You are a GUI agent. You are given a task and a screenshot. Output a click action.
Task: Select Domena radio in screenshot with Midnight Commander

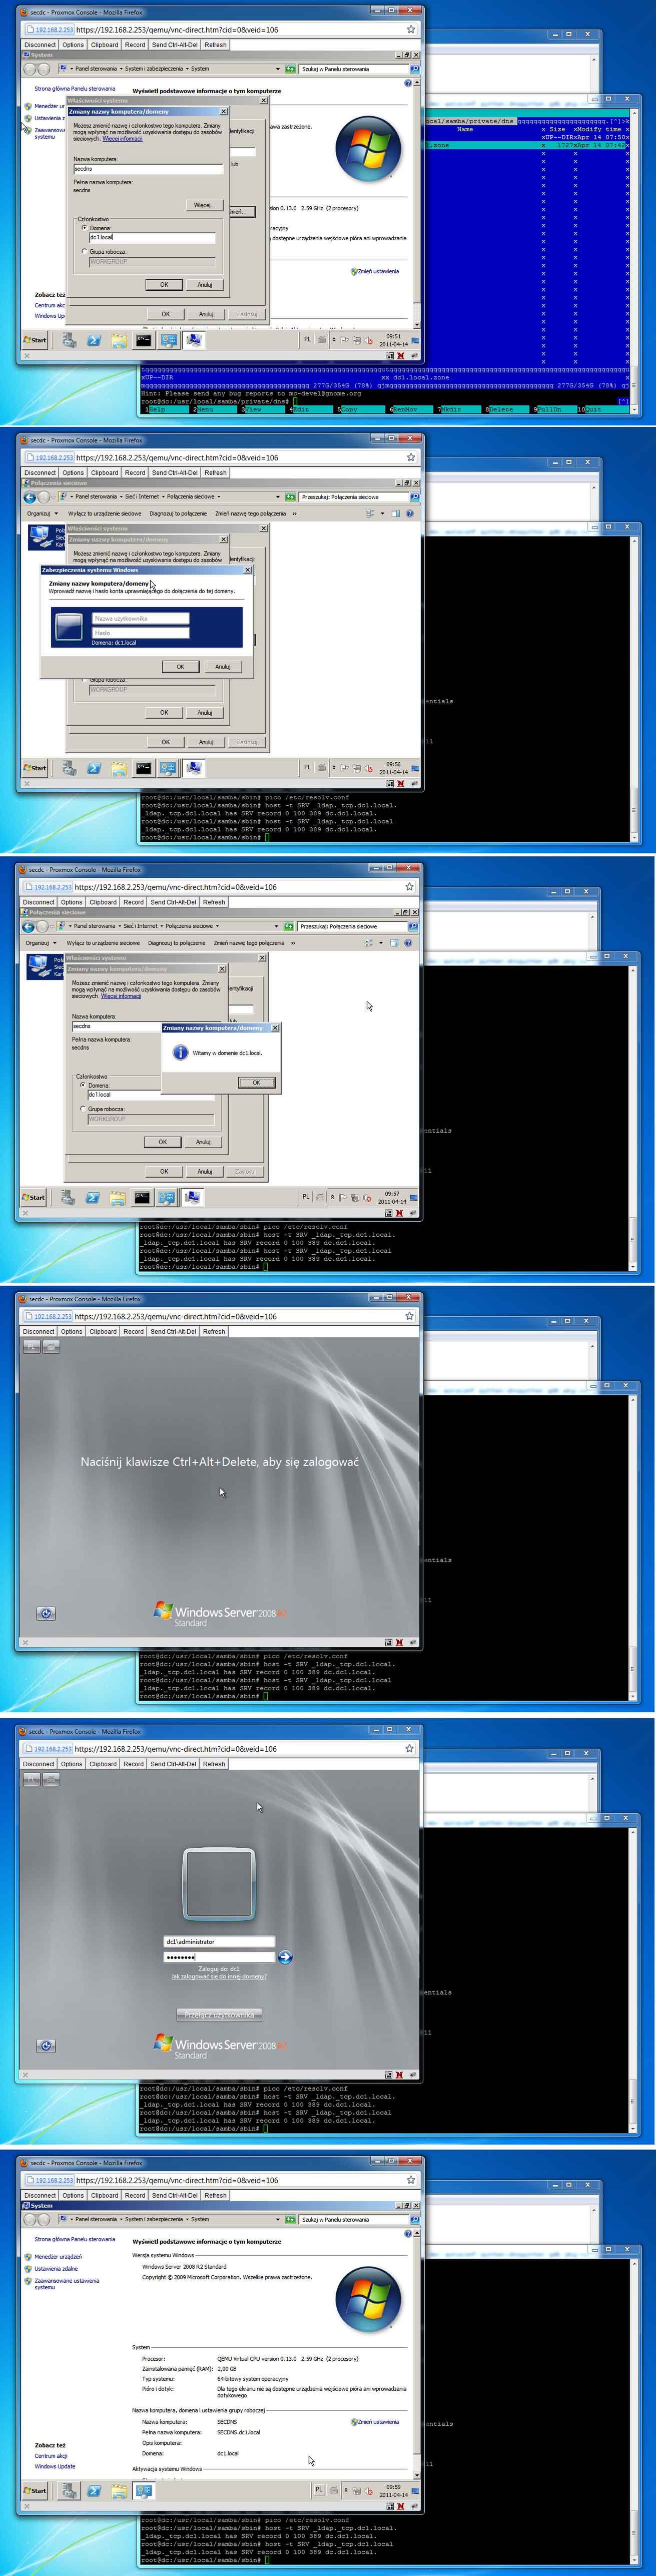84,227
